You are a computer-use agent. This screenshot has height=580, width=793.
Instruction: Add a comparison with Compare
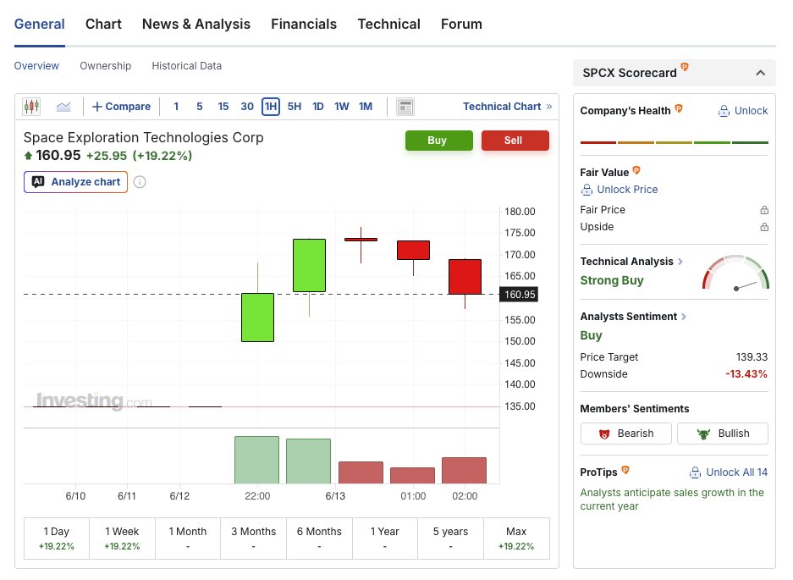[121, 107]
